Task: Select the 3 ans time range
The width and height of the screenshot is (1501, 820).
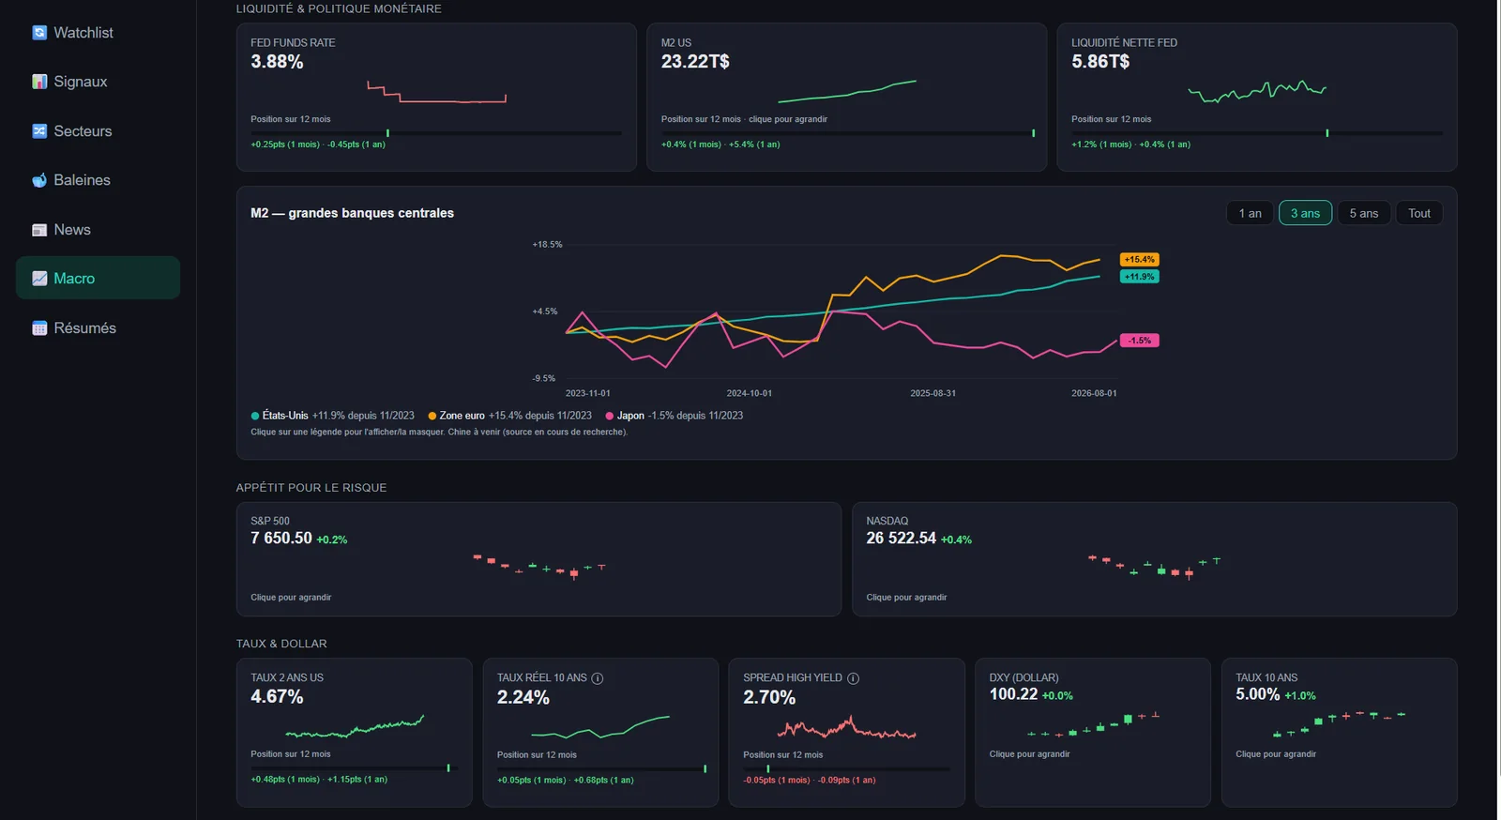Action: pyautogui.click(x=1305, y=213)
